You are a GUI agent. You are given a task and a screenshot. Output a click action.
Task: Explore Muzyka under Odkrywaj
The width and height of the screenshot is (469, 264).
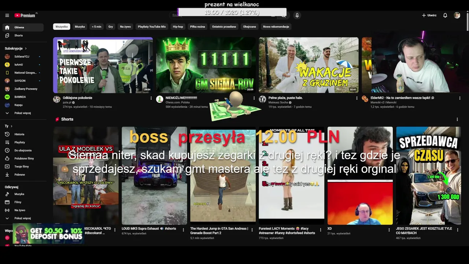23,194
